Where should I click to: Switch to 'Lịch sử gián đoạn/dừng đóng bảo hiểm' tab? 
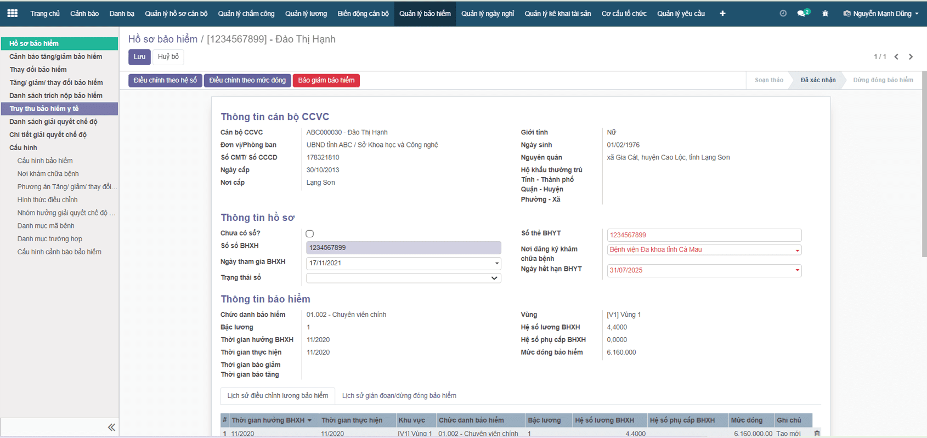[399, 395]
